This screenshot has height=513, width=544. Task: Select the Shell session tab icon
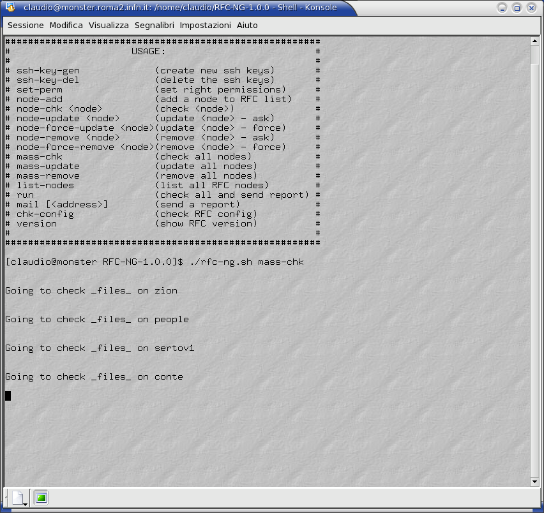click(42, 498)
